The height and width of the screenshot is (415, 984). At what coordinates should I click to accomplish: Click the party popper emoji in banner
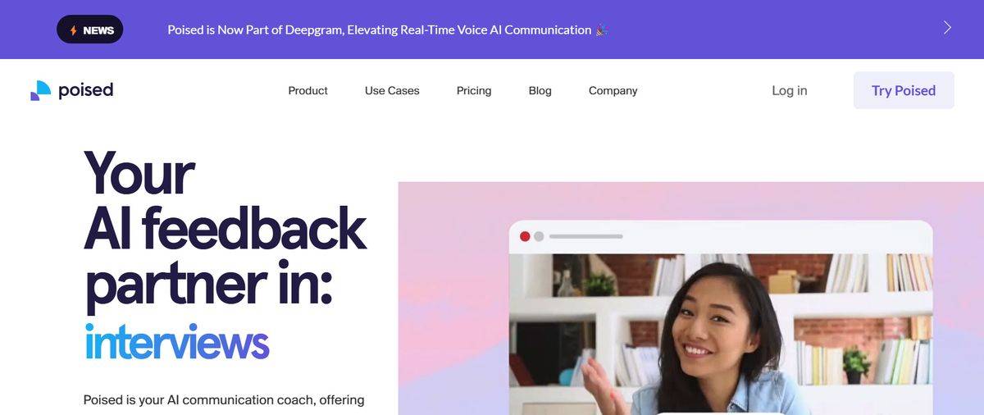(x=602, y=30)
